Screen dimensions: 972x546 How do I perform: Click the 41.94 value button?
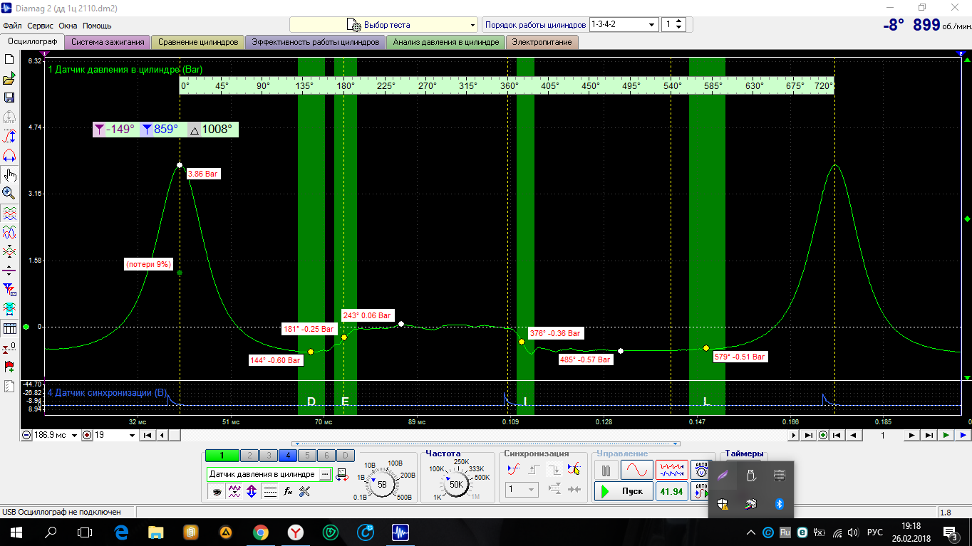[x=671, y=491]
